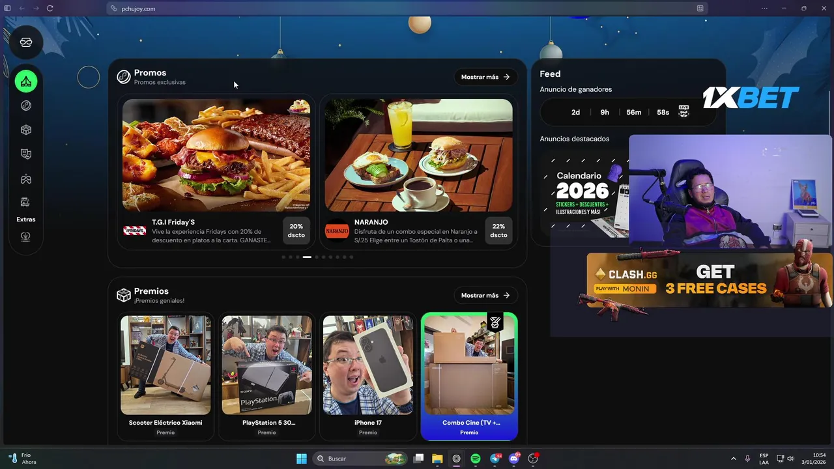Image resolution: width=834 pixels, height=469 pixels.
Task: Open the mask logo icon above the sidebar
Action: [x=26, y=42]
